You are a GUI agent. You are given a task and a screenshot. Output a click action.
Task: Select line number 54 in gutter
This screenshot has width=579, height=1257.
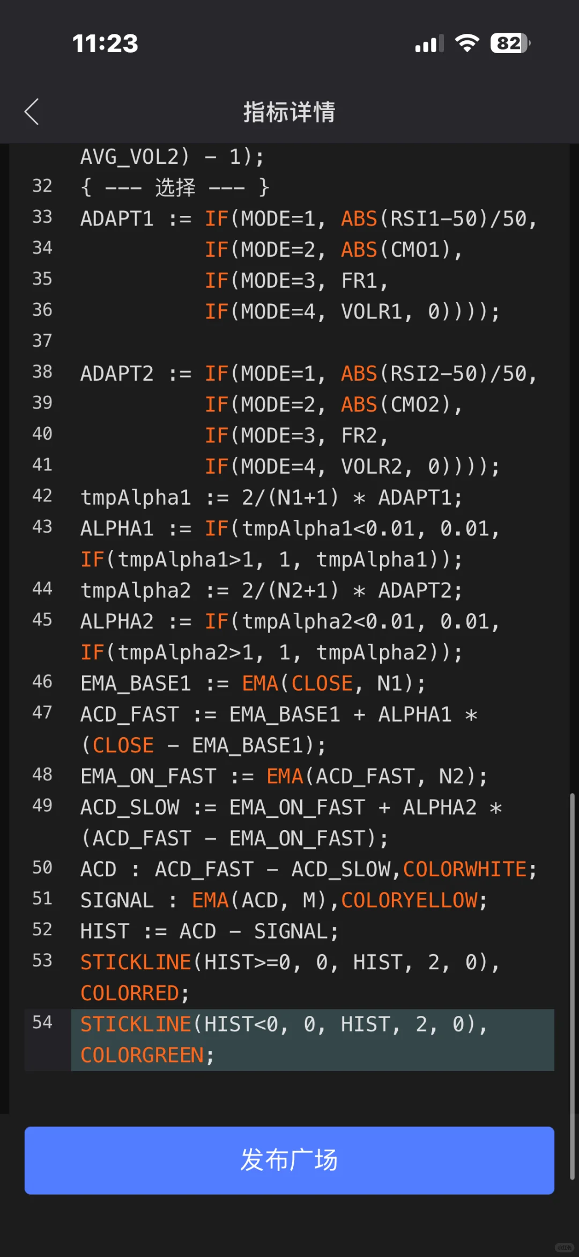[x=42, y=1022]
